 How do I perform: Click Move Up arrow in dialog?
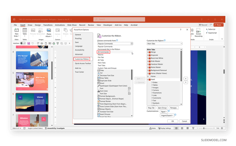tap(186, 79)
